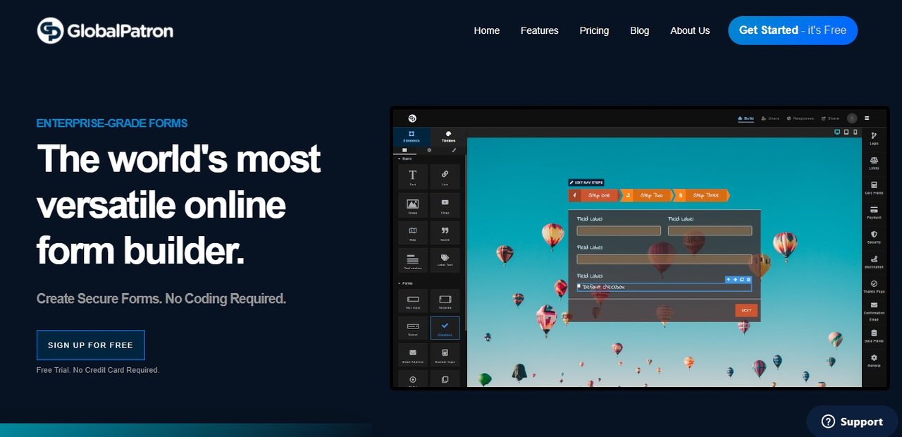The image size is (902, 437).
Task: Choose the Email Address form element
Action: pos(413,355)
